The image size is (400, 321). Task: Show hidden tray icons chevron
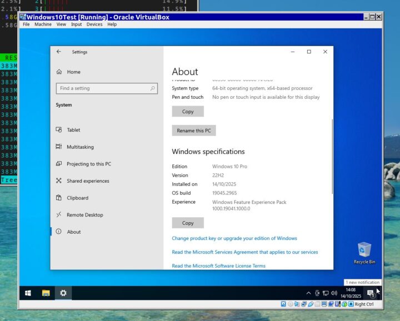click(308, 293)
